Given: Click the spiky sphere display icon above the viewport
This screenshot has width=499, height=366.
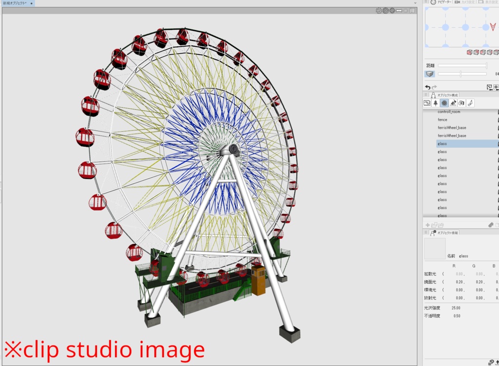Looking at the screenshot, I should click(x=392, y=11).
